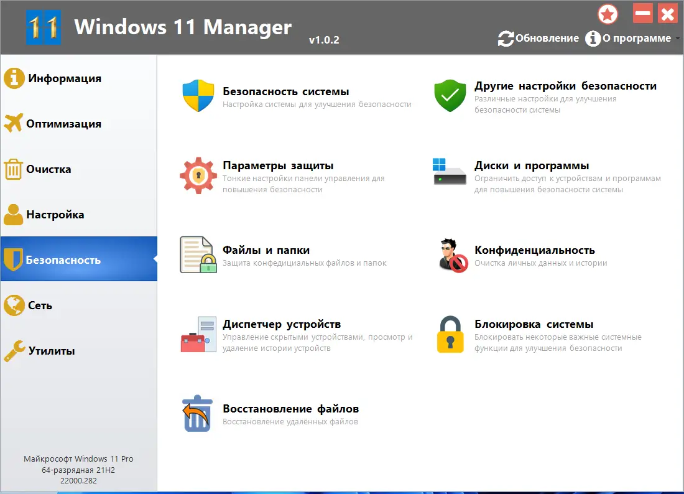Viewport: 684px width, 494px height.
Task: Click the user icon for Настройка
Action: 14,215
